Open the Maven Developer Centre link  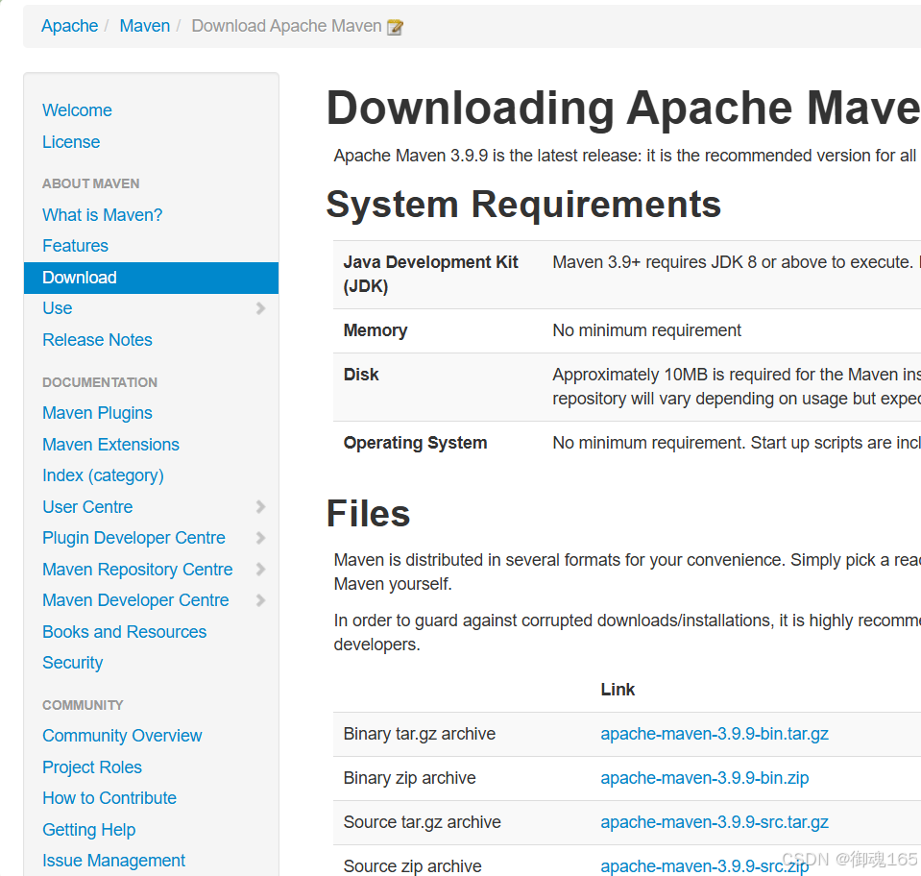[x=135, y=600]
